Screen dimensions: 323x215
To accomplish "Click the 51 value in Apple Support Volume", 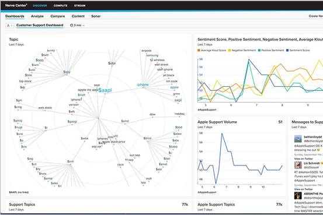I will coord(280,122).
